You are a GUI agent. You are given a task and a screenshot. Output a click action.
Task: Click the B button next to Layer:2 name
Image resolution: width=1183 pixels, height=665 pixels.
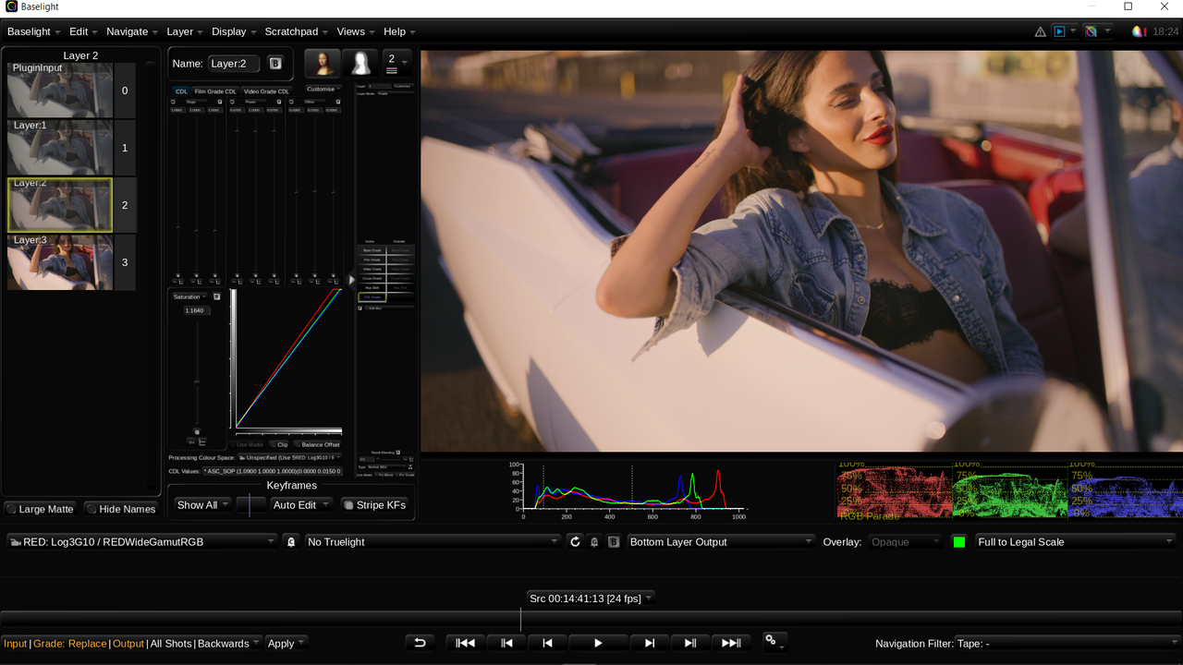275,64
